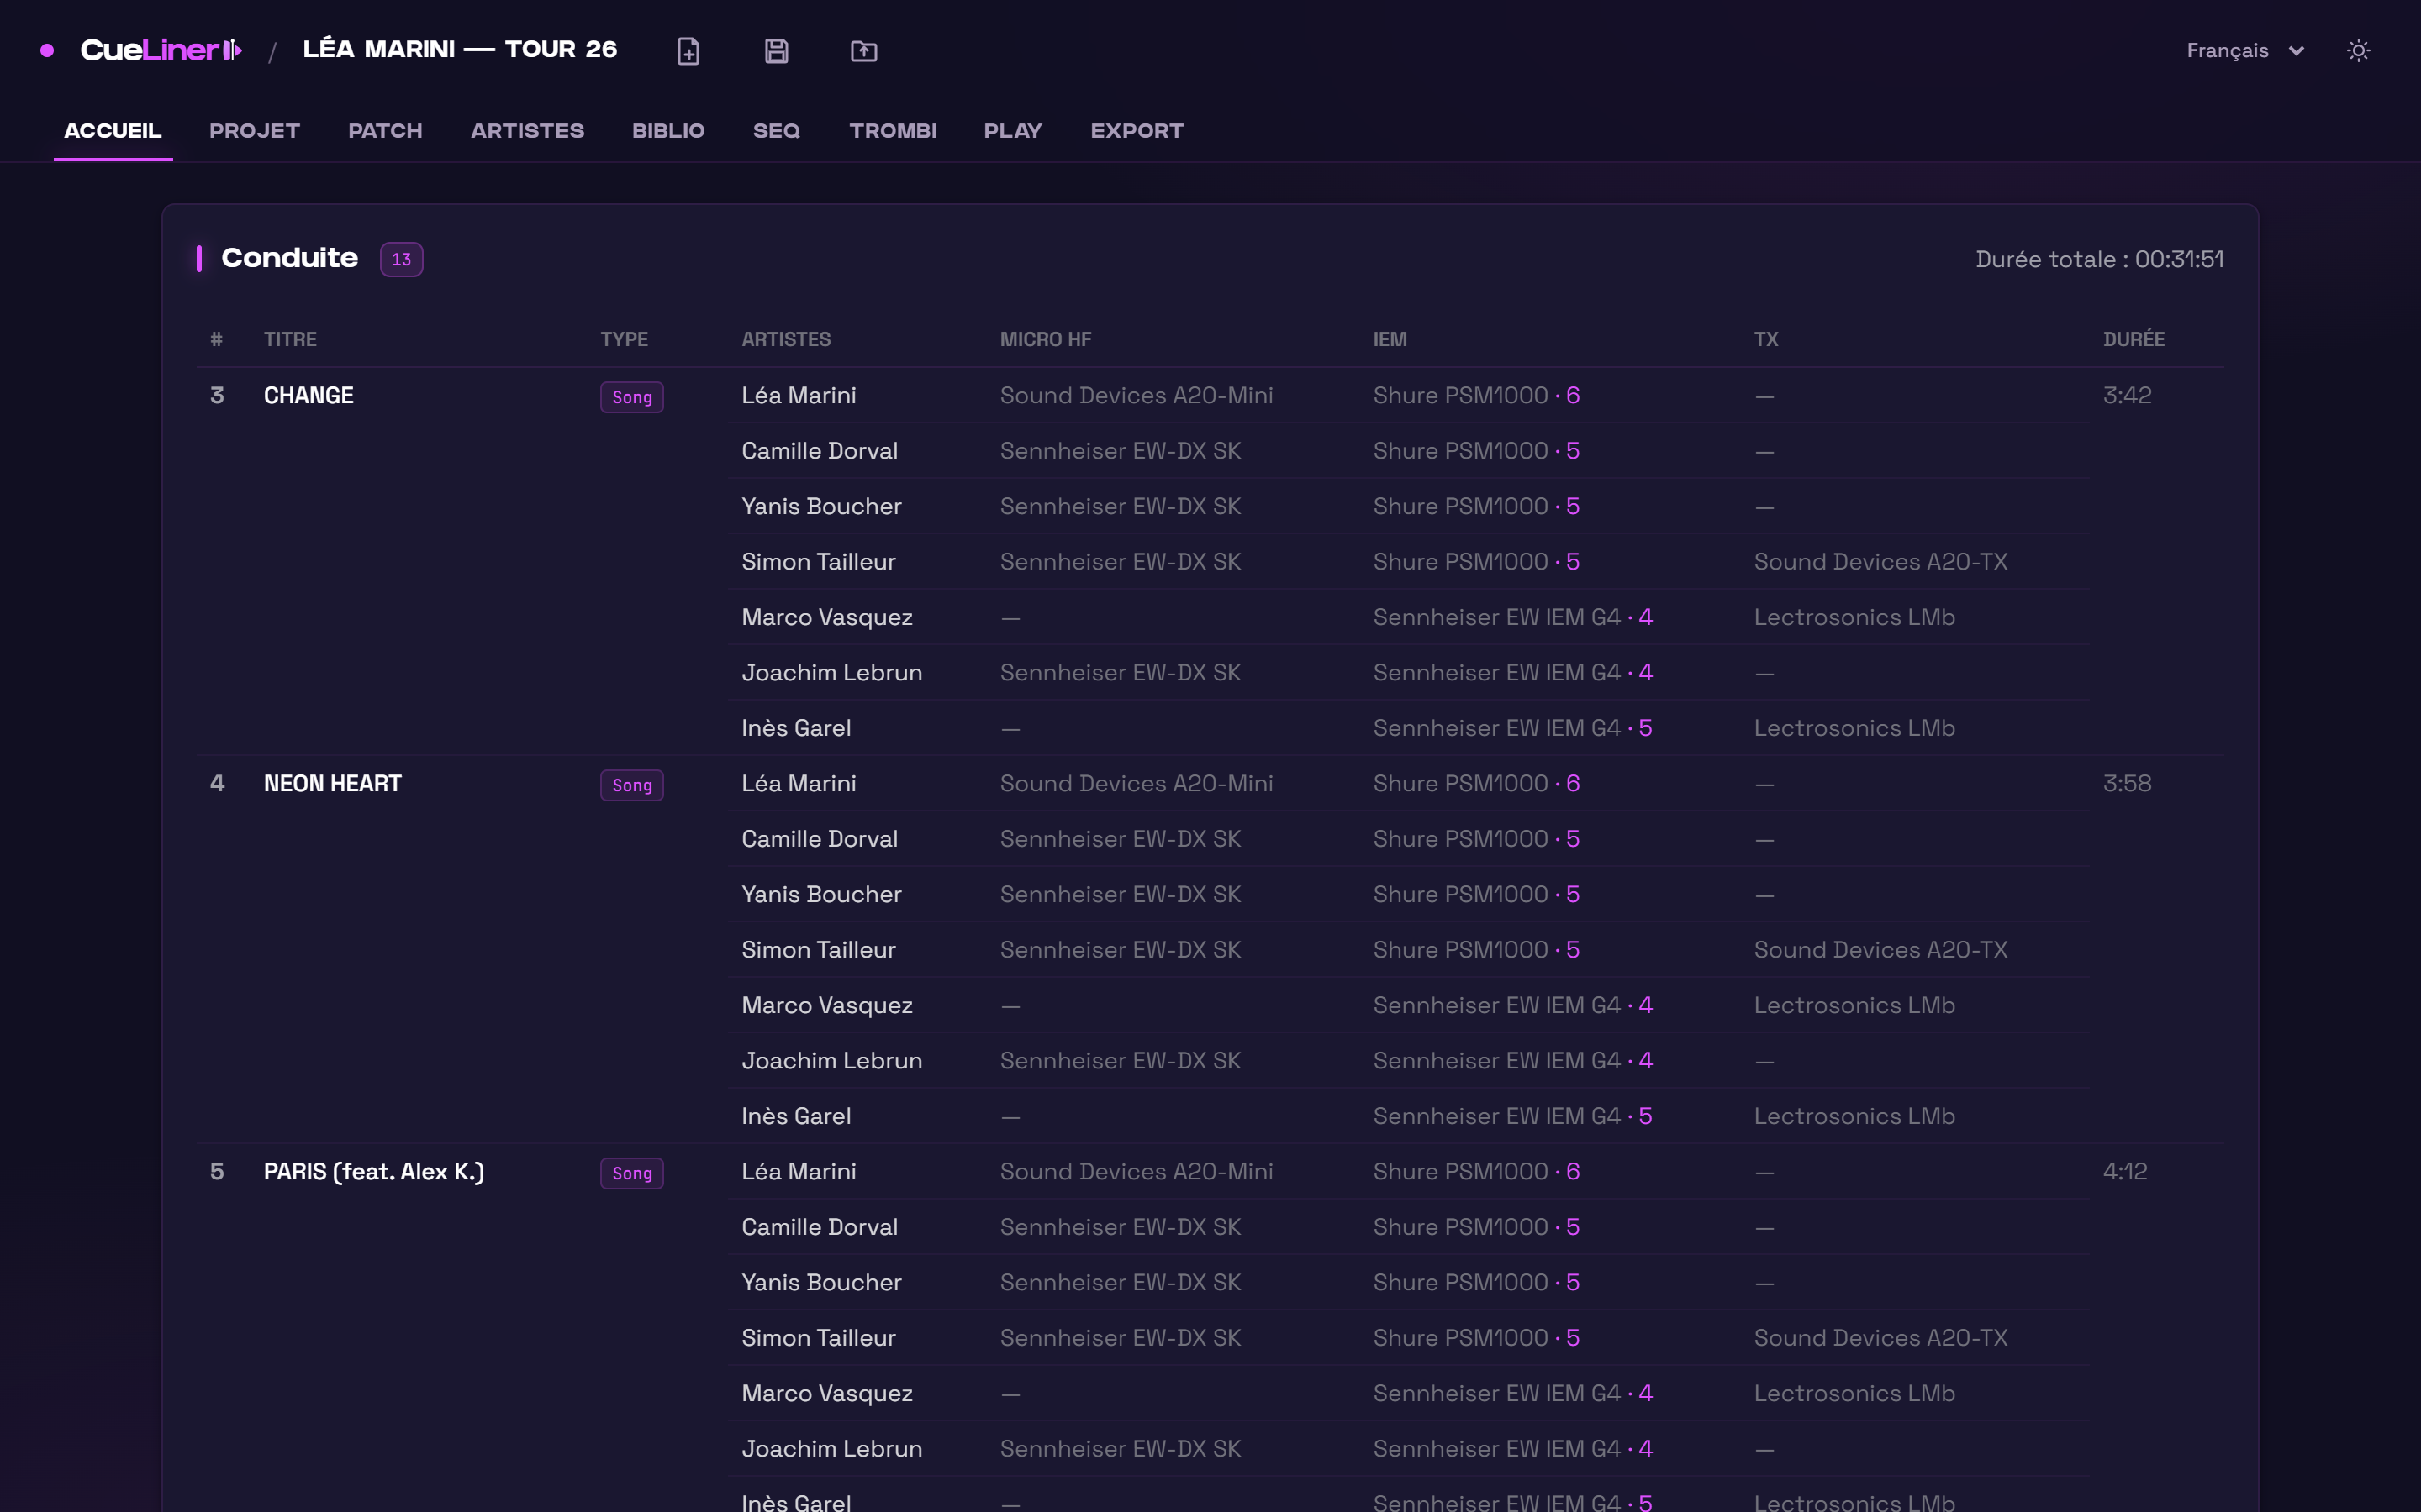Click the Song badge on CHANGE row
The image size is (2421, 1512).
point(632,397)
